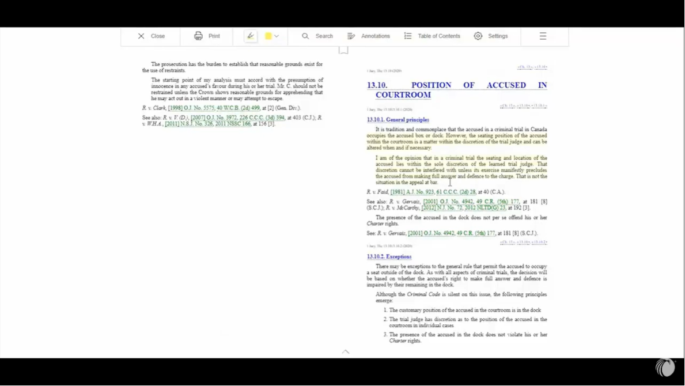Open the hamburger menu icon
The height and width of the screenshot is (386, 685).
(542, 36)
